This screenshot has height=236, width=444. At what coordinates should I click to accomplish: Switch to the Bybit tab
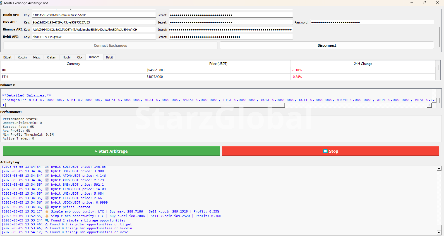click(x=109, y=57)
